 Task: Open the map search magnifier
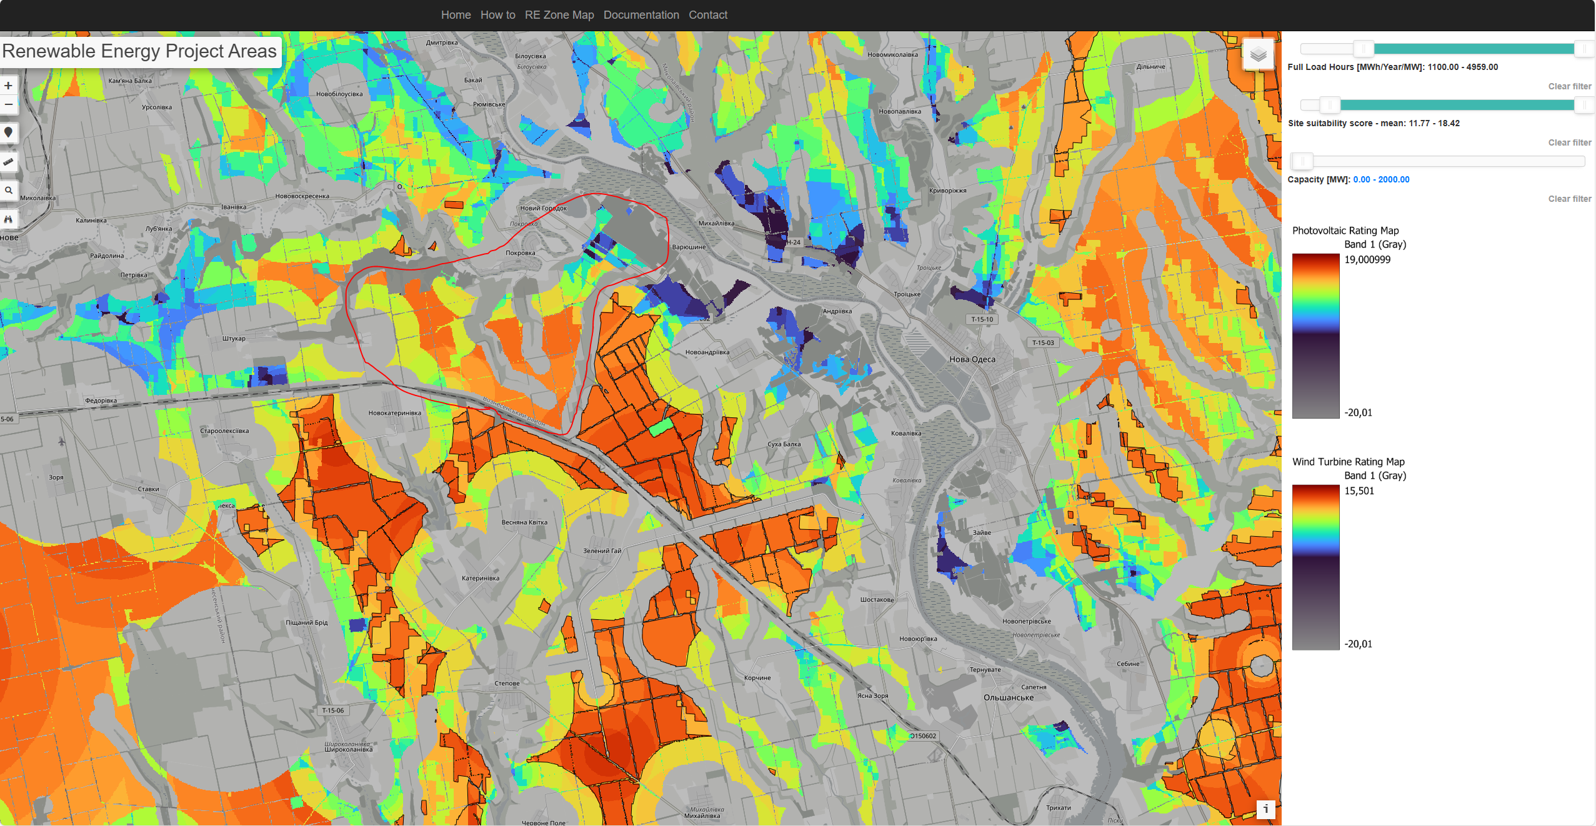pyautogui.click(x=8, y=191)
